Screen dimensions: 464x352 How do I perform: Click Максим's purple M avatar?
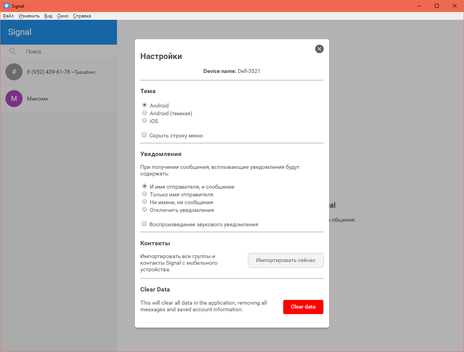[14, 99]
